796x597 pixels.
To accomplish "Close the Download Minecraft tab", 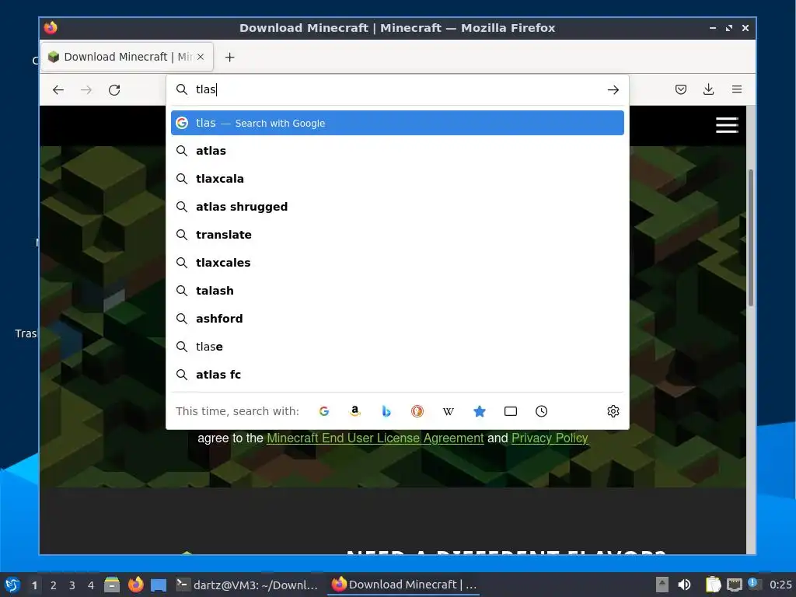I will pyautogui.click(x=201, y=57).
